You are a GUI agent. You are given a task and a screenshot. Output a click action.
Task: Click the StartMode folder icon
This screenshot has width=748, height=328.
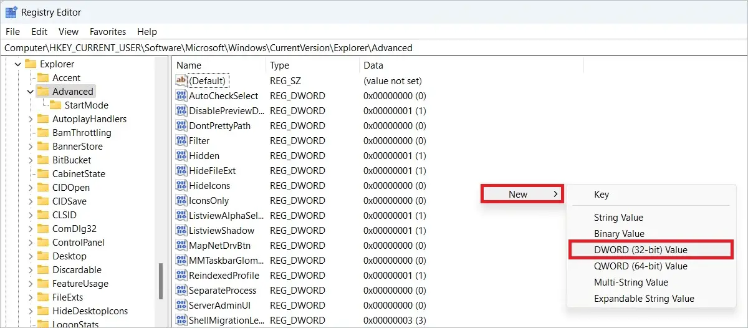tap(55, 105)
